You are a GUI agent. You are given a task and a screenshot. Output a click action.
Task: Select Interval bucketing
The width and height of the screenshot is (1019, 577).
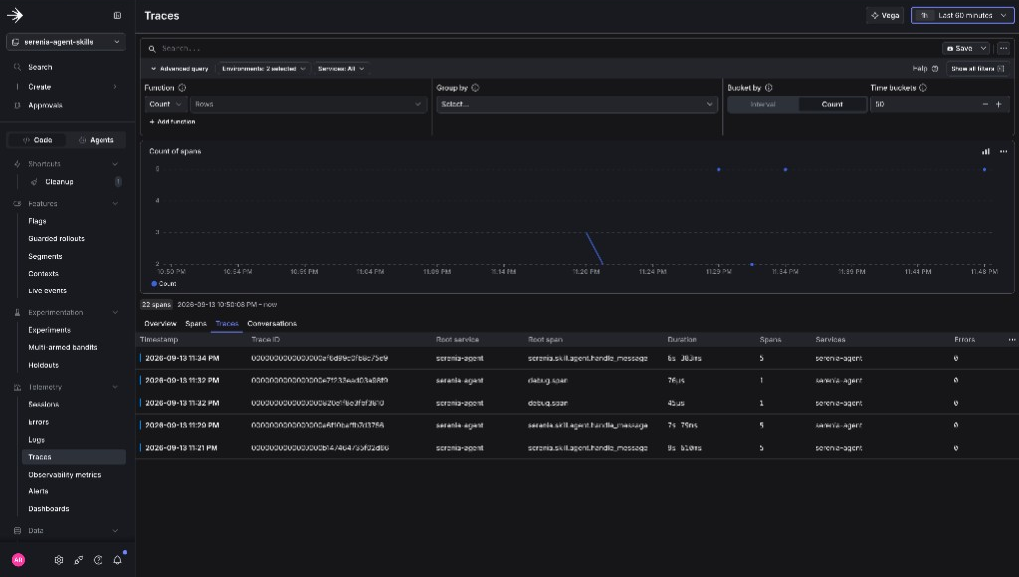pos(763,104)
